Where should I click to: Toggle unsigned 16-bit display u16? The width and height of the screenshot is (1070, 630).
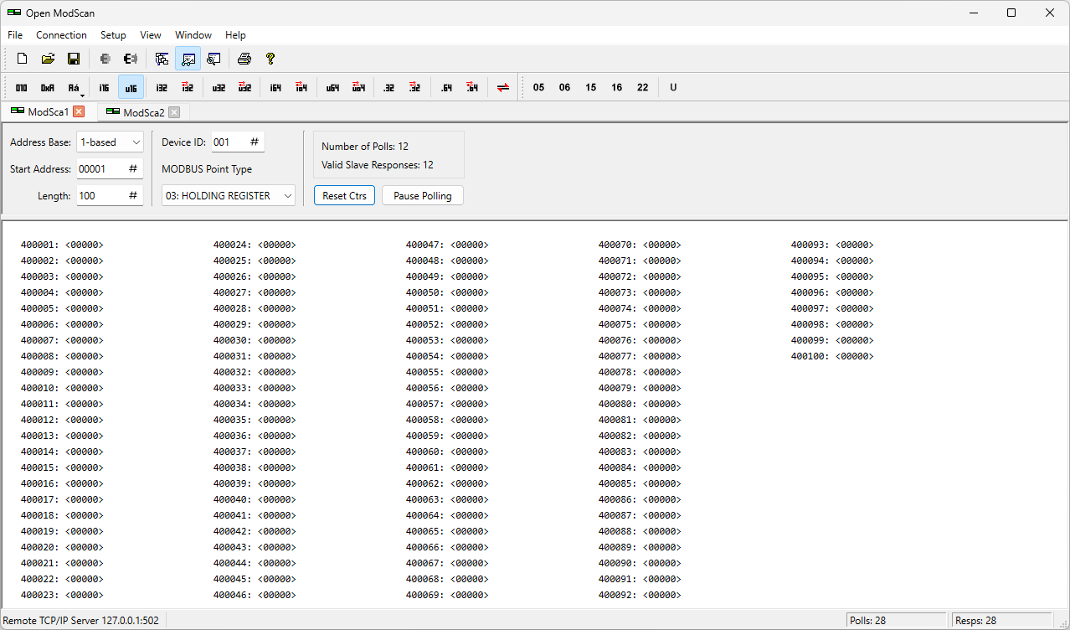131,87
